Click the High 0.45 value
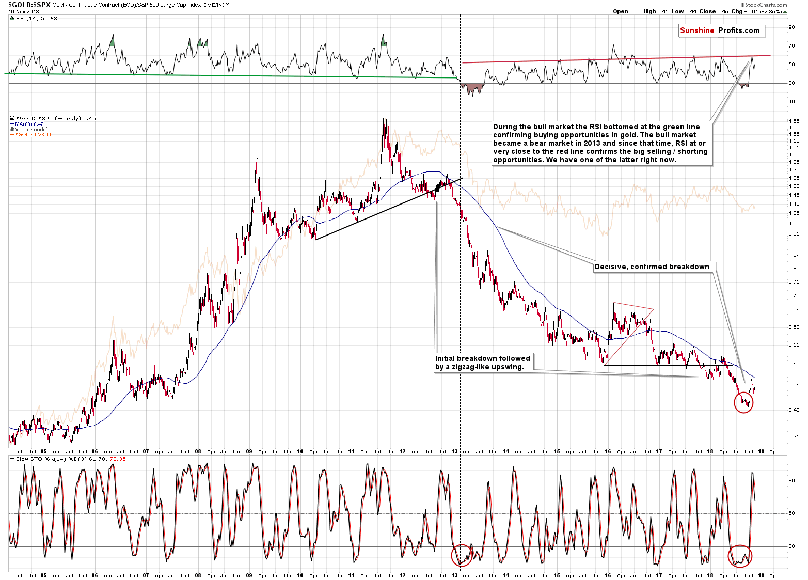Viewport: 808px width, 580px height. click(x=656, y=11)
